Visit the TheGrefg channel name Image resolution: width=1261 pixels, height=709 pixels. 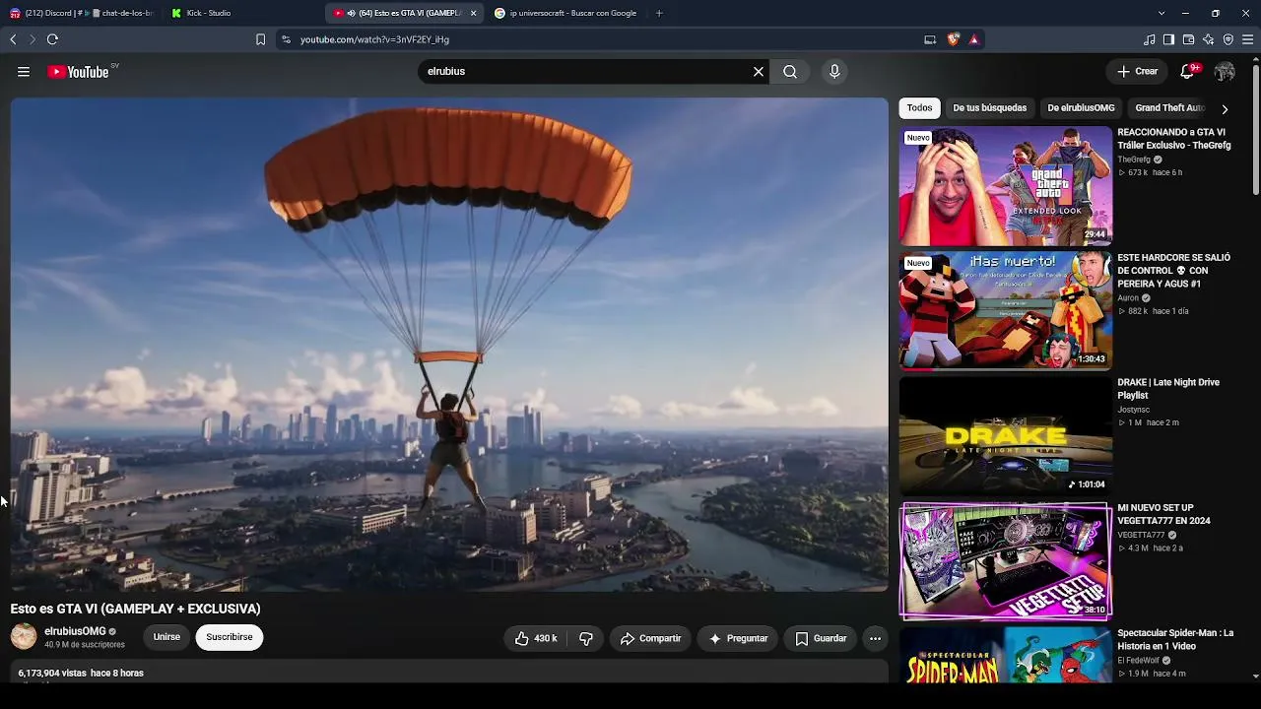point(1134,160)
